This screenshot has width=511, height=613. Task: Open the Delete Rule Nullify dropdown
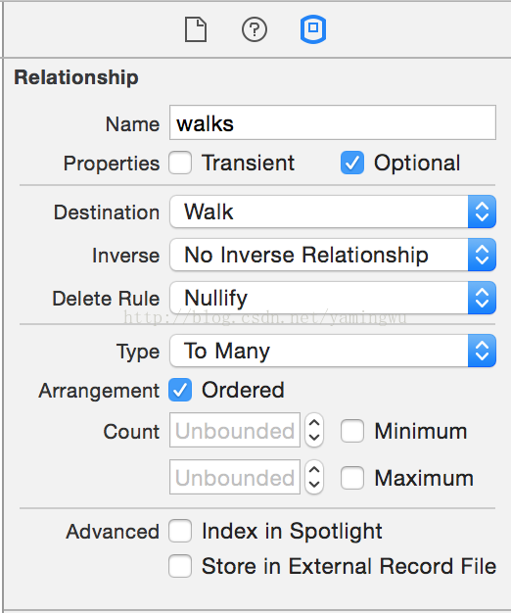(x=333, y=298)
